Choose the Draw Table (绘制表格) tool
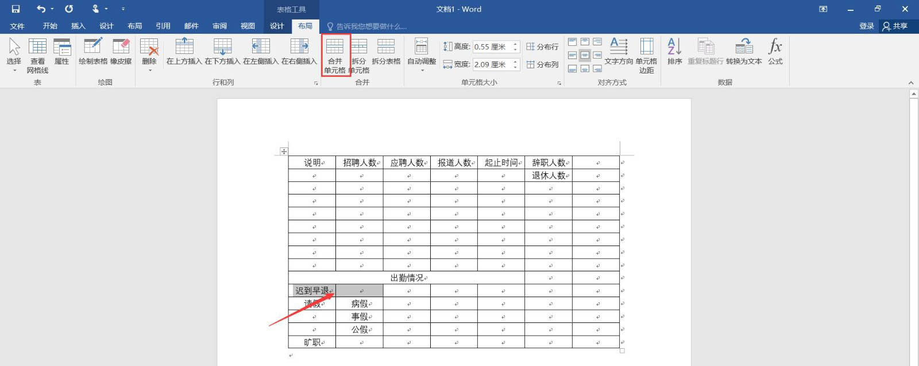919x366 pixels. pos(93,52)
